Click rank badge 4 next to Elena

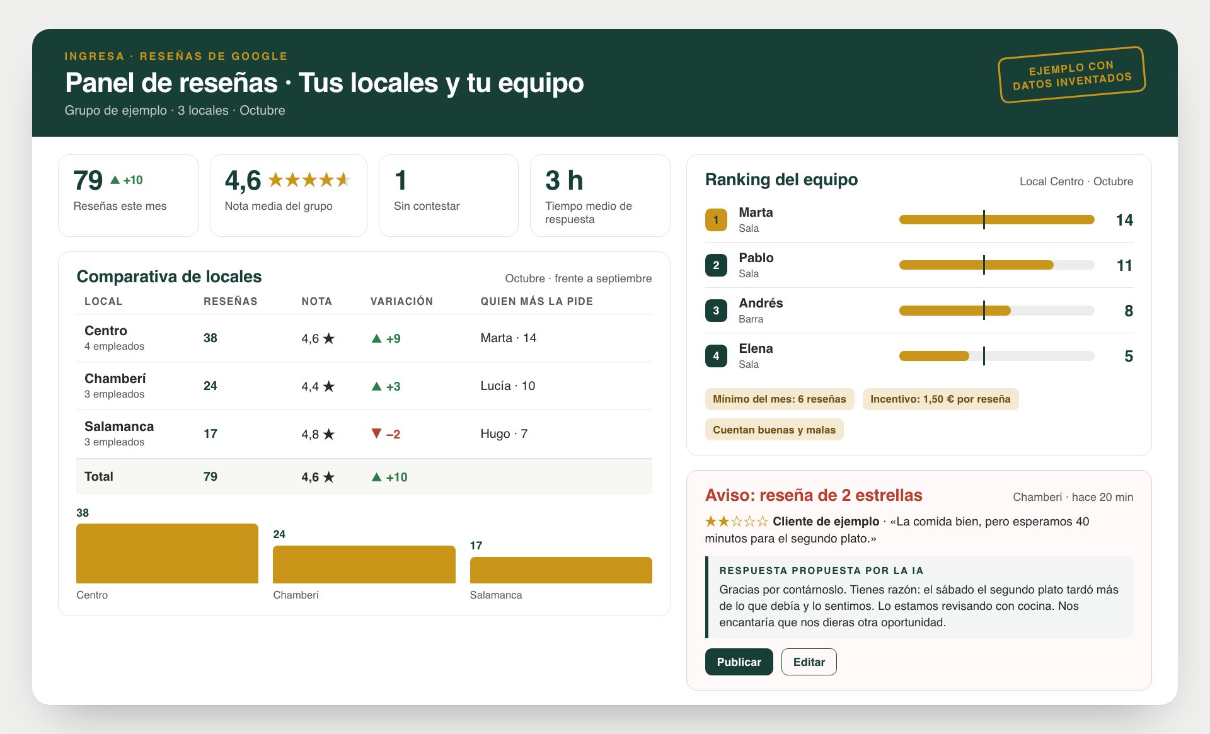pos(716,356)
